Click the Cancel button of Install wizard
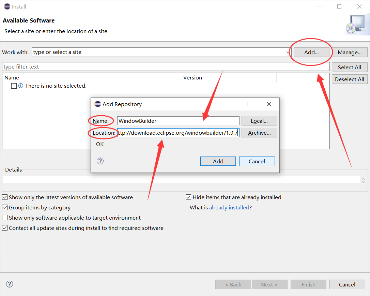The width and height of the screenshot is (370, 296). tap(347, 285)
